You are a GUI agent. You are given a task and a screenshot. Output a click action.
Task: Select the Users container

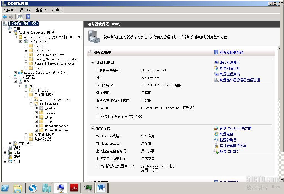(x=39, y=68)
